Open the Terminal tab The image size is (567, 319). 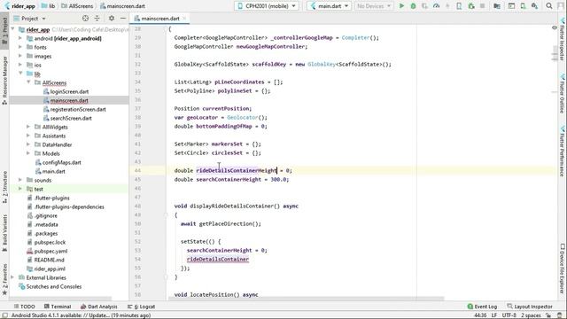[58, 307]
